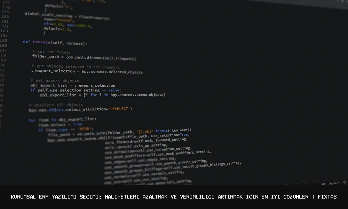Screen dimensions: 348x209
Task: Click the '# deselect all objects' comment
Action: point(56,104)
